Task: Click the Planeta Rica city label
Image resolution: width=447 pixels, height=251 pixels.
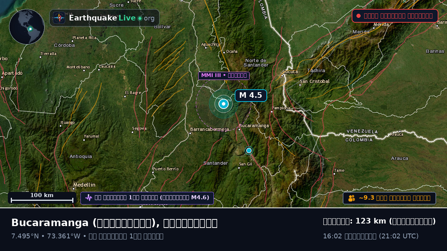Action: tap(85, 38)
